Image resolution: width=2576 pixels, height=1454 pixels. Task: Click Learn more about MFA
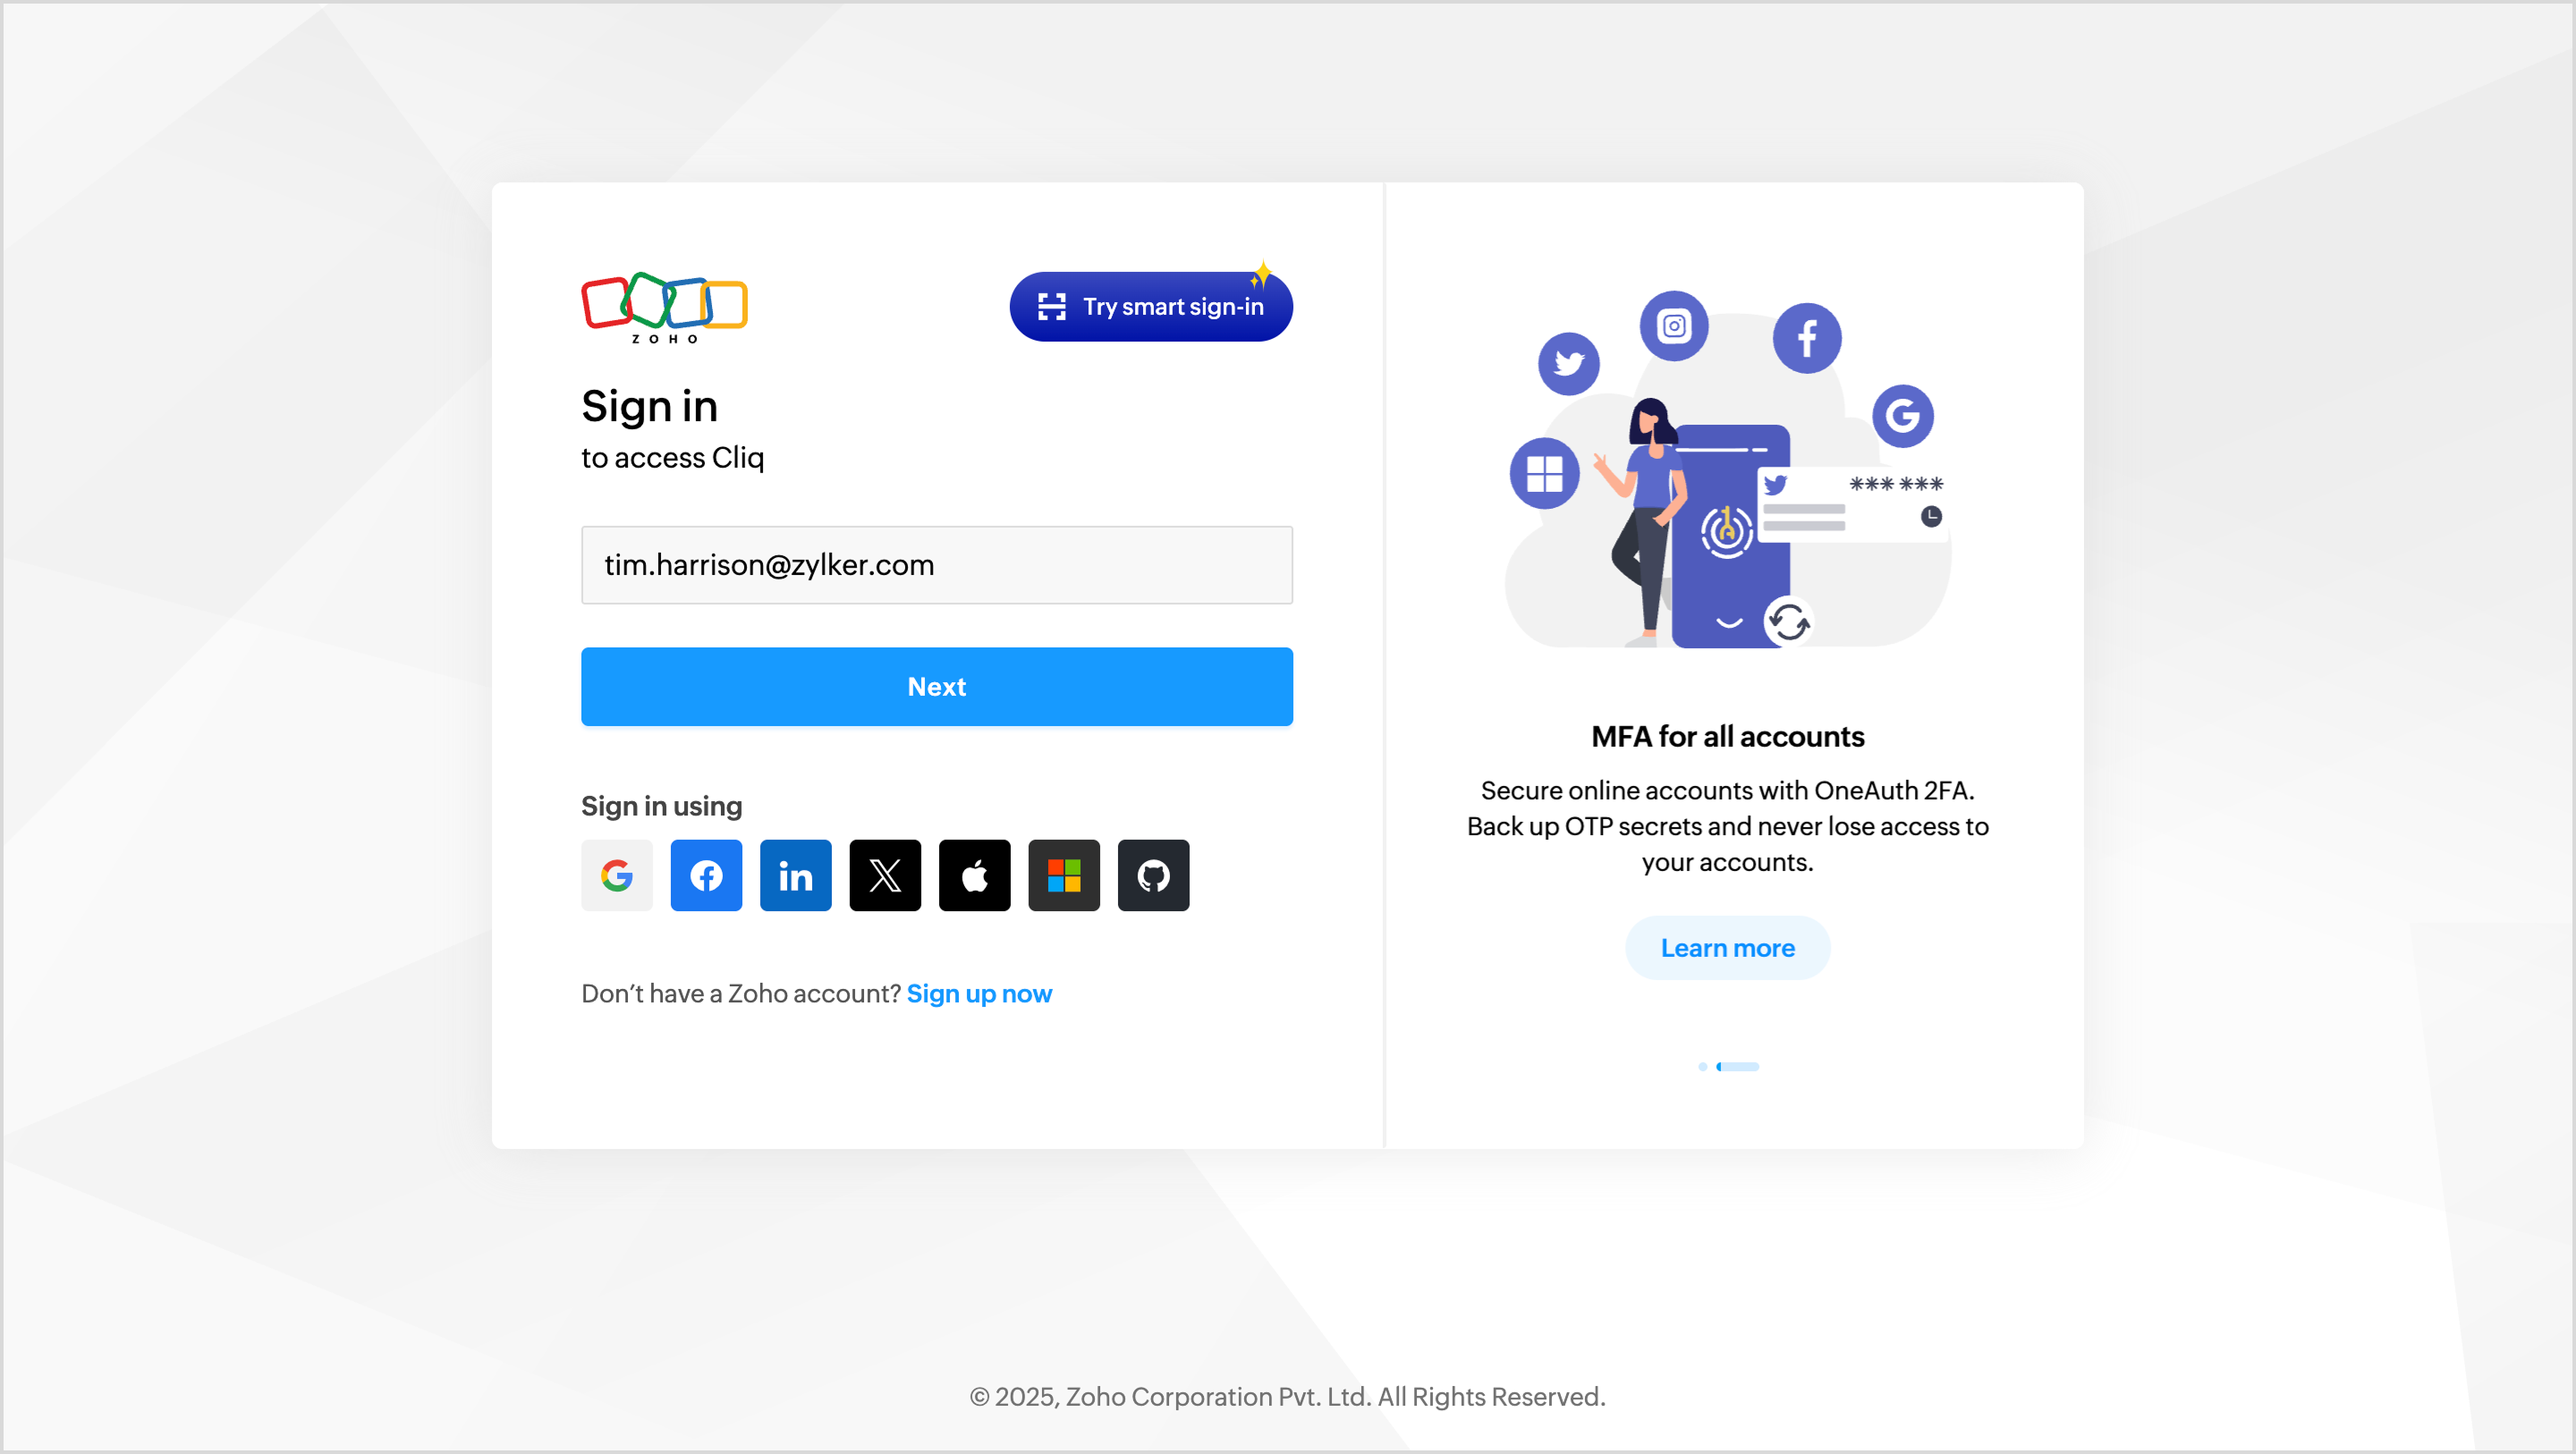click(1728, 948)
